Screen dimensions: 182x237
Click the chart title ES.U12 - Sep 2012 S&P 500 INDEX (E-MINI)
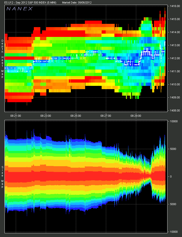pos(30,3)
